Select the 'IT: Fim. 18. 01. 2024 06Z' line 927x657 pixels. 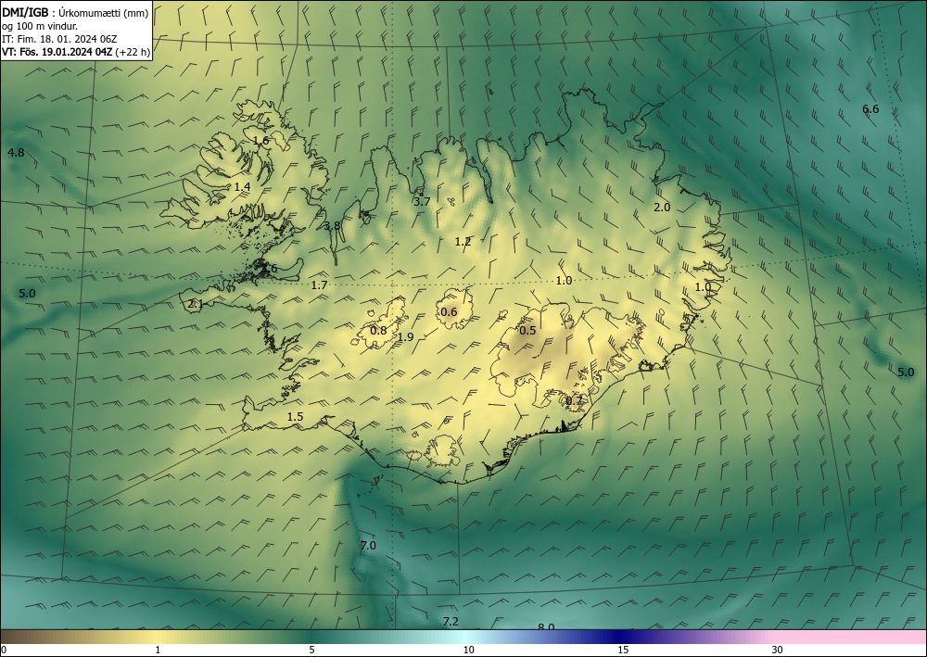tap(59, 39)
